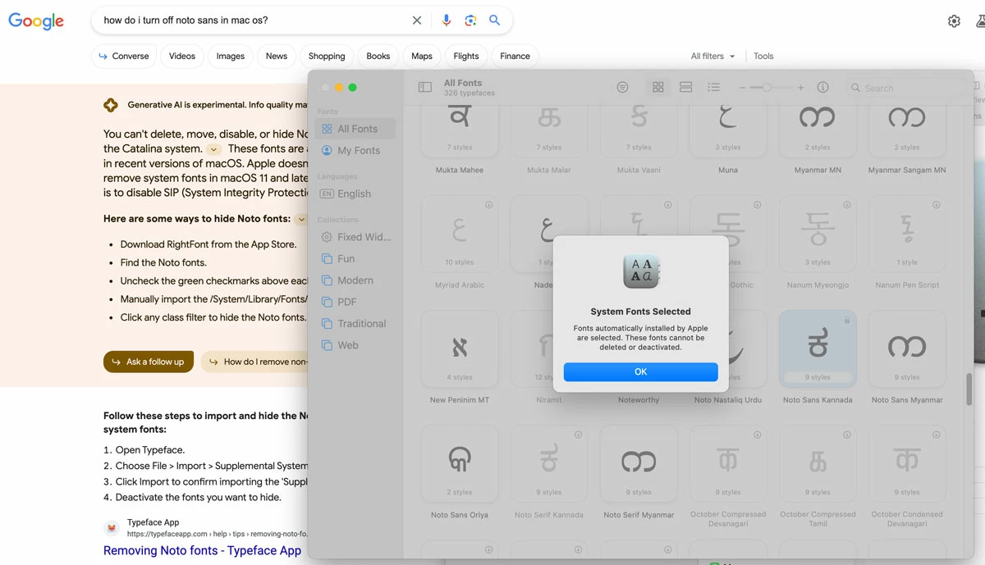Click the Font Book icon in the dialog
The width and height of the screenshot is (985, 565).
click(x=640, y=272)
